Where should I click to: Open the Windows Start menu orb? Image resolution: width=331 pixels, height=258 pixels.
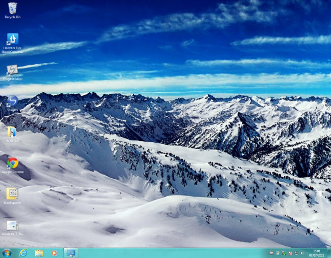pos(7,253)
